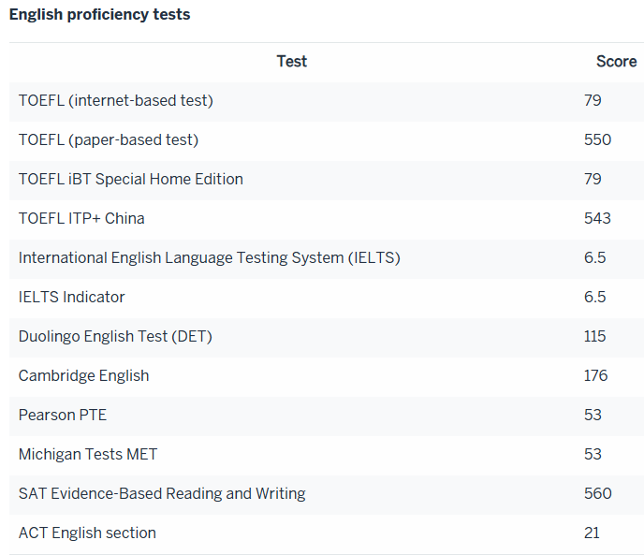This screenshot has width=644, height=555.
Task: Select the International English Language Testing System row
Action: (x=327, y=258)
